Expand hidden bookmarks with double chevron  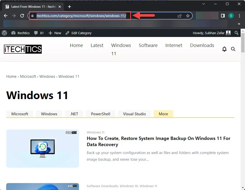(x=239, y=24)
